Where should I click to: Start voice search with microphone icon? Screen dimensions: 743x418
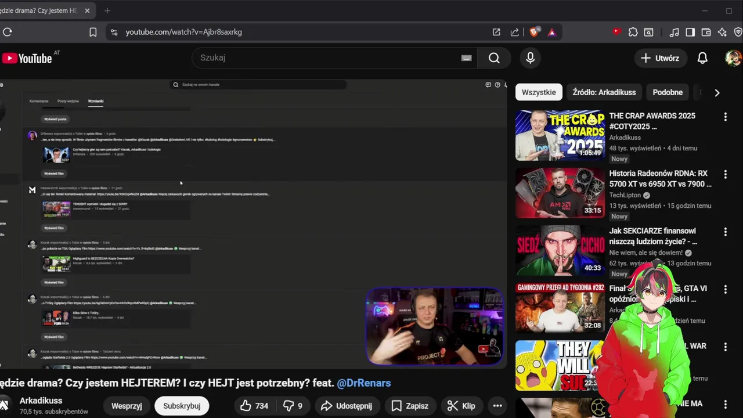point(530,57)
